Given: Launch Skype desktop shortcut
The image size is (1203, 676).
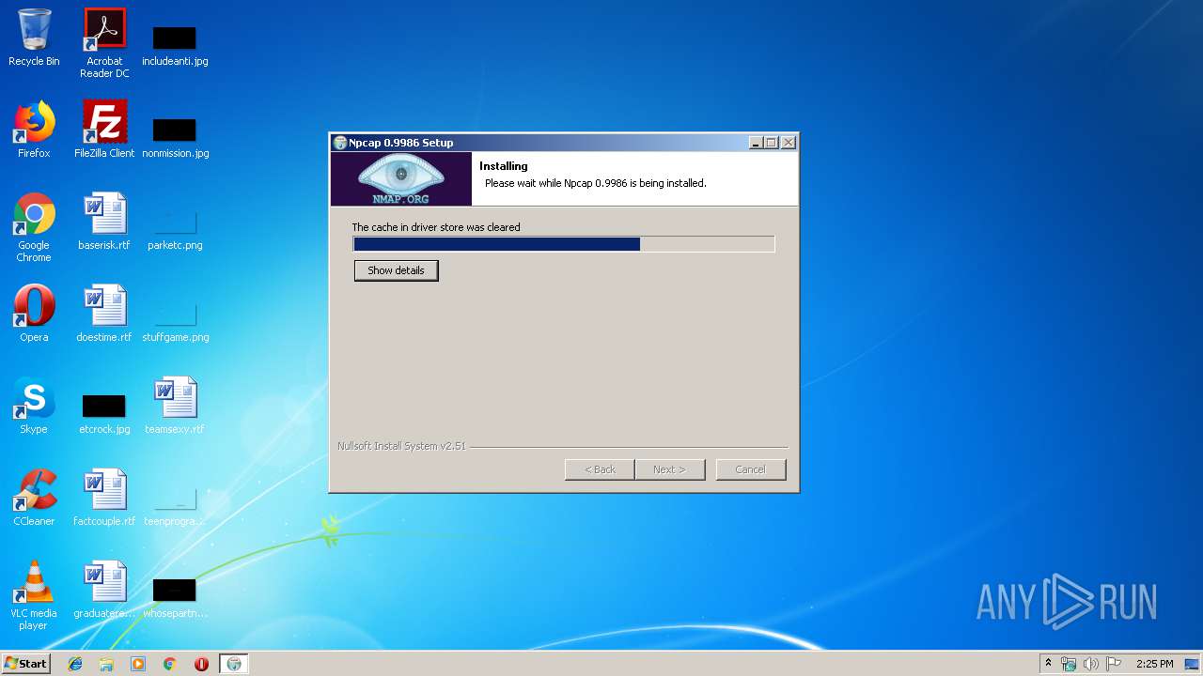Looking at the screenshot, I should (34, 406).
